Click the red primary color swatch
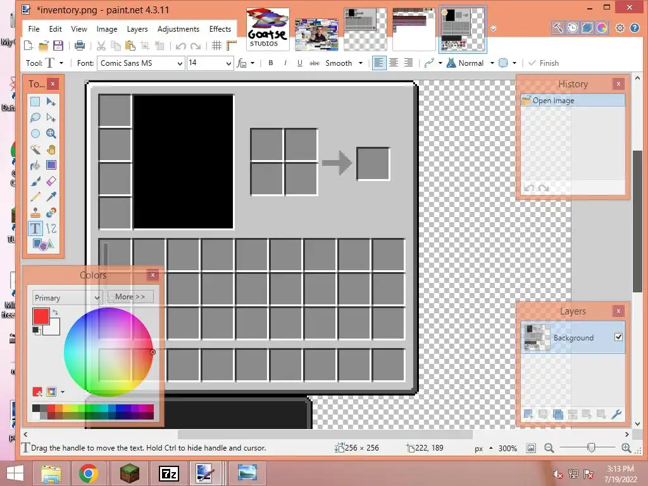 [41, 316]
